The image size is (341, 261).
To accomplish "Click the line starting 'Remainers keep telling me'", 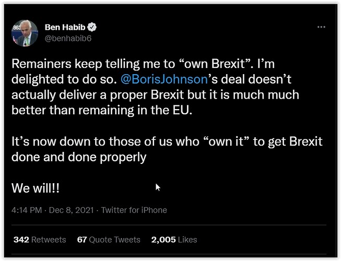I will click(143, 64).
